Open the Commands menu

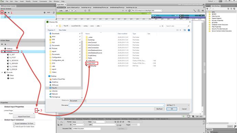(43, 1)
